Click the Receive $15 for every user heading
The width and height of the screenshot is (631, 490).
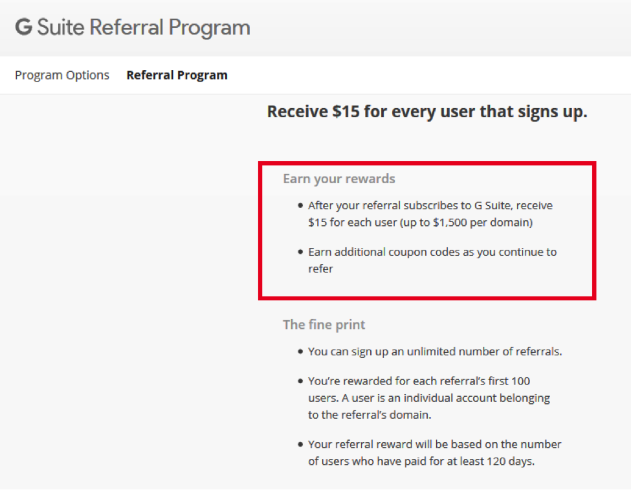click(427, 111)
